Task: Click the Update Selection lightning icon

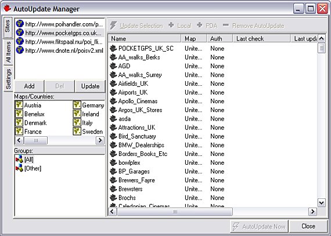Action: 113,26
